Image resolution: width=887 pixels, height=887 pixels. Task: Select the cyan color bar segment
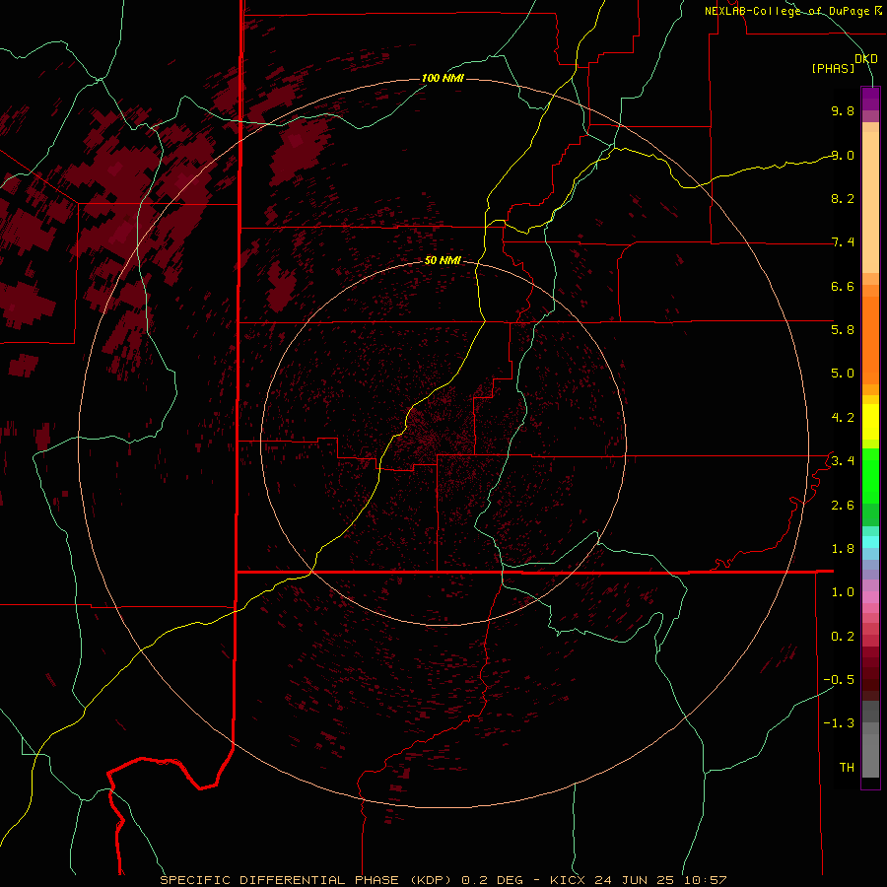[x=870, y=542]
